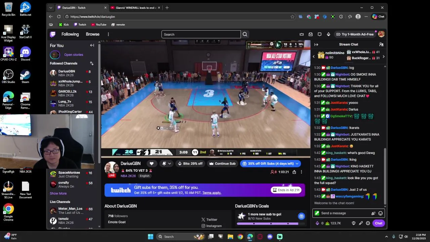Click the Edge address bar URL
Image resolution: width=430 pixels, height=242 pixels.
92,16
